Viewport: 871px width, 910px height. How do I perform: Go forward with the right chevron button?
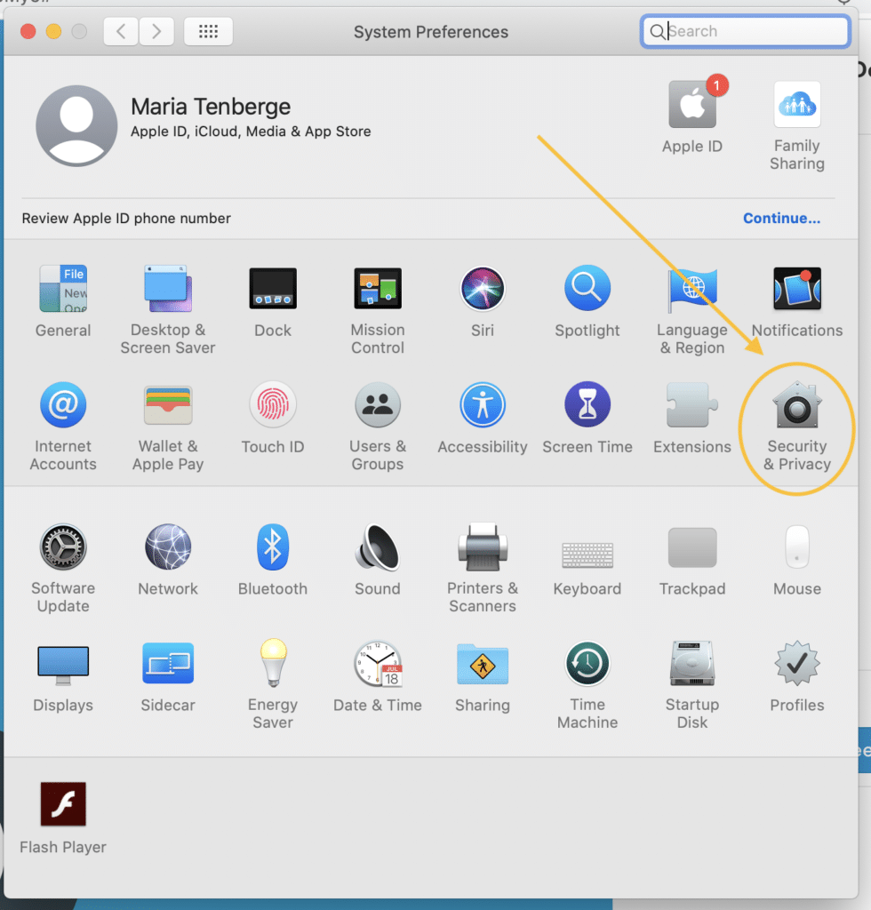click(x=156, y=31)
